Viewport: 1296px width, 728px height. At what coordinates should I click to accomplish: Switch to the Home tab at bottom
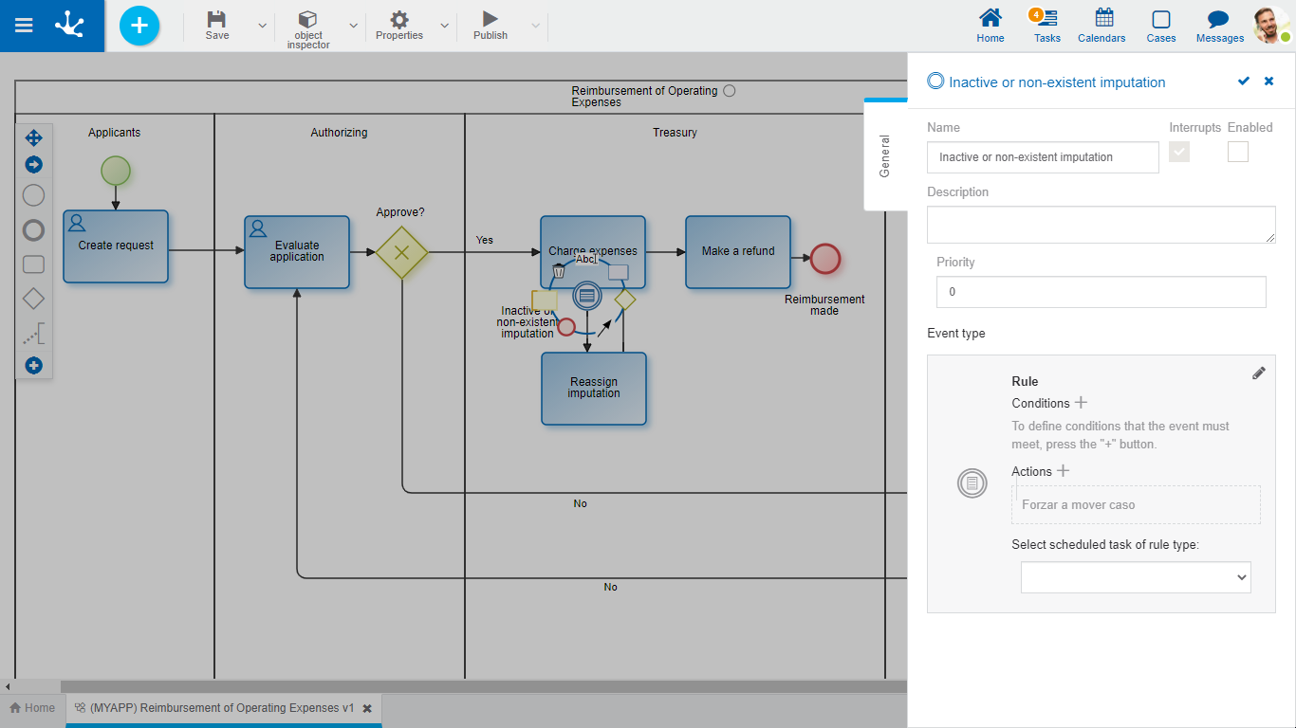tap(32, 708)
